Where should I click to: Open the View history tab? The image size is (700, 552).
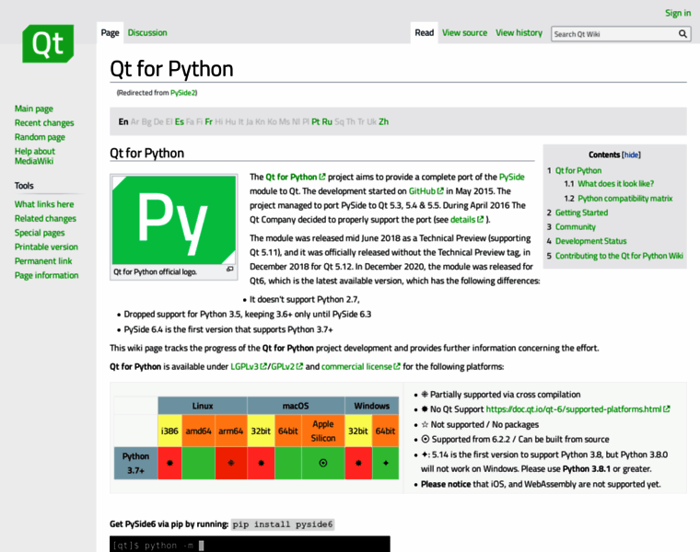[519, 32]
